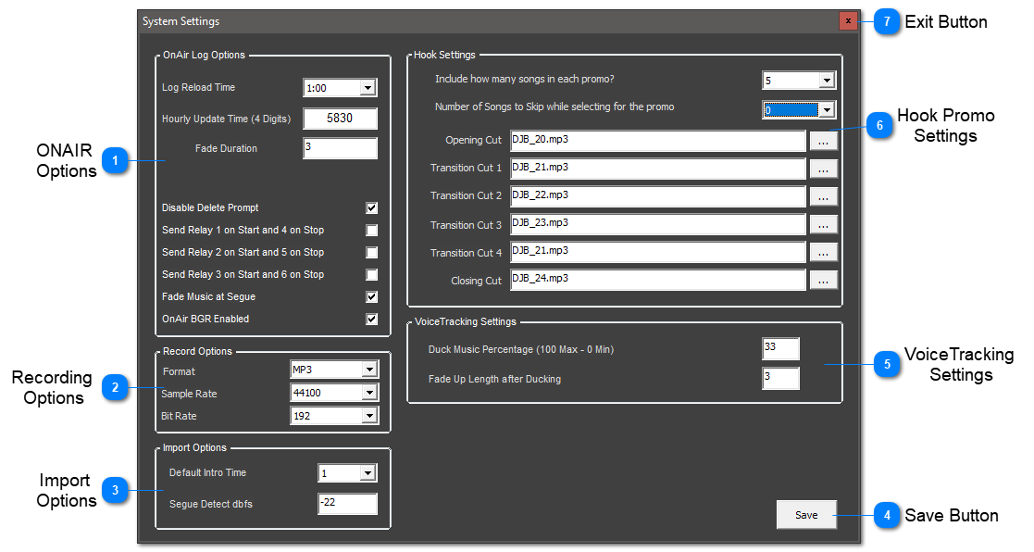Viewport: 1034px width, 552px height.
Task: Toggle OnAir BGR Enabled checkbox
Action: (372, 320)
